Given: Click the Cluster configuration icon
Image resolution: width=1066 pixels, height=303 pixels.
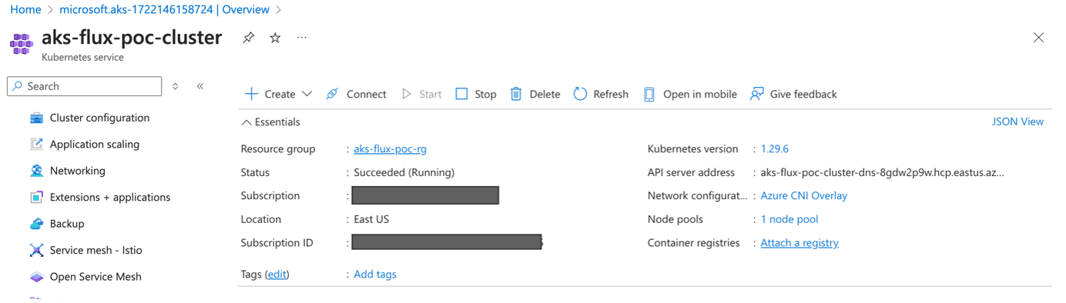Looking at the screenshot, I should [x=36, y=118].
